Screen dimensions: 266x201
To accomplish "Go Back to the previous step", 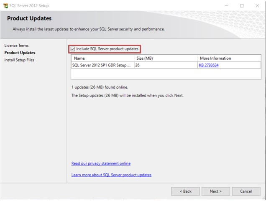I will [x=185, y=191].
